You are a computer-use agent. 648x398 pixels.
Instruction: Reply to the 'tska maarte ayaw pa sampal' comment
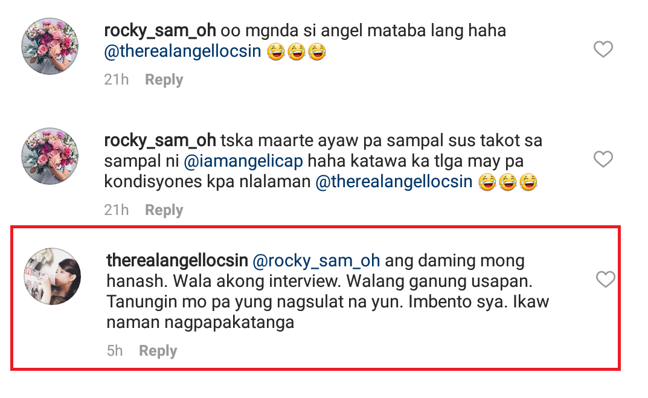point(164,210)
